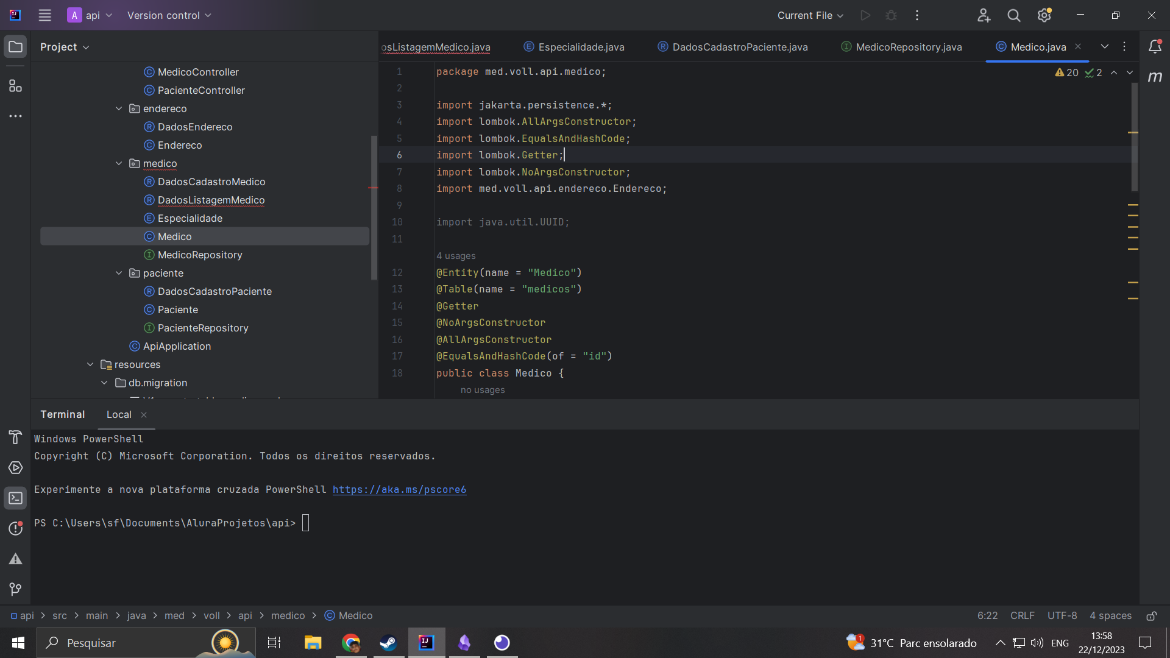
Task: Collapse the endereco package
Action: point(119,108)
